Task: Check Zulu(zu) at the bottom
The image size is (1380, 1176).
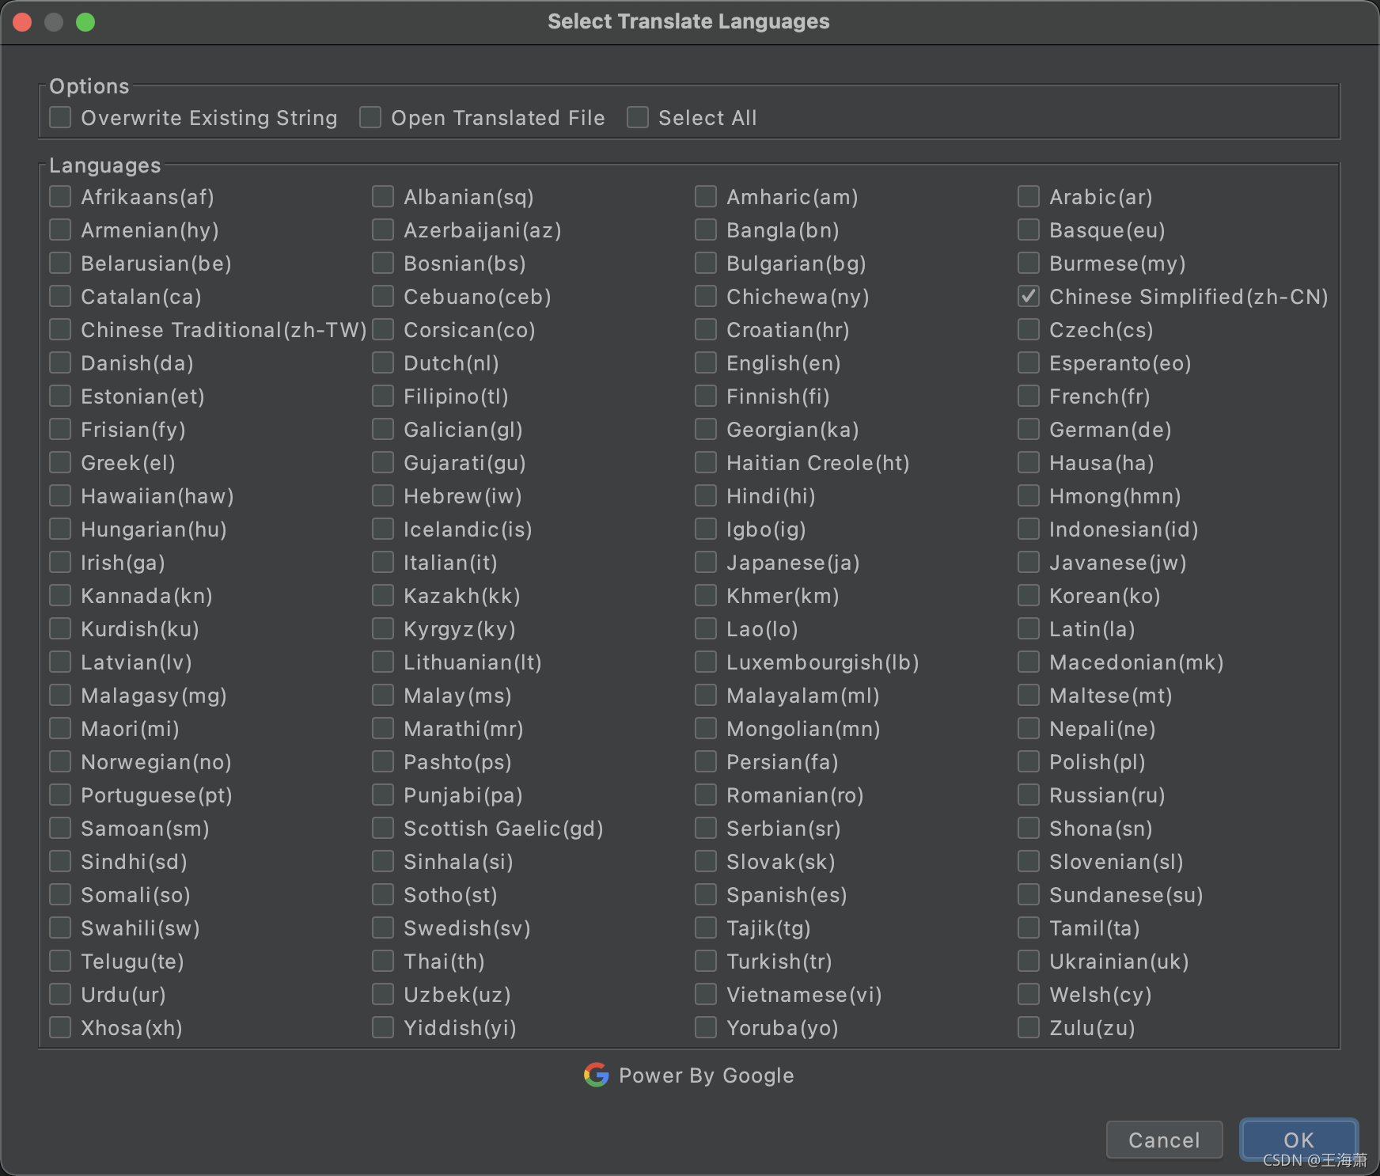Action: coord(1029,1027)
